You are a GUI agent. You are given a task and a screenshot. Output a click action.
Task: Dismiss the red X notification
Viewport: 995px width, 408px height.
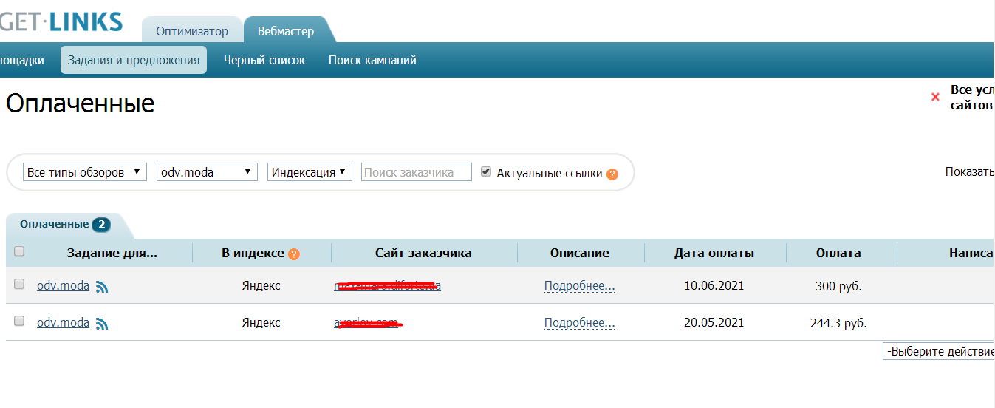(935, 97)
